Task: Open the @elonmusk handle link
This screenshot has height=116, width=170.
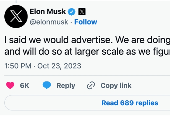Action: 49,22
